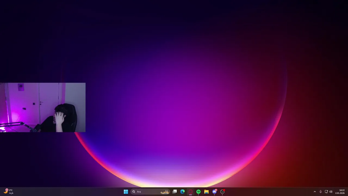
Task: Open network status tray icon
Action: pos(326,192)
